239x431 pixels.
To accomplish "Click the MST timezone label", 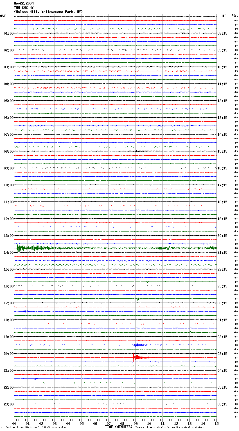I will coord(3,16).
